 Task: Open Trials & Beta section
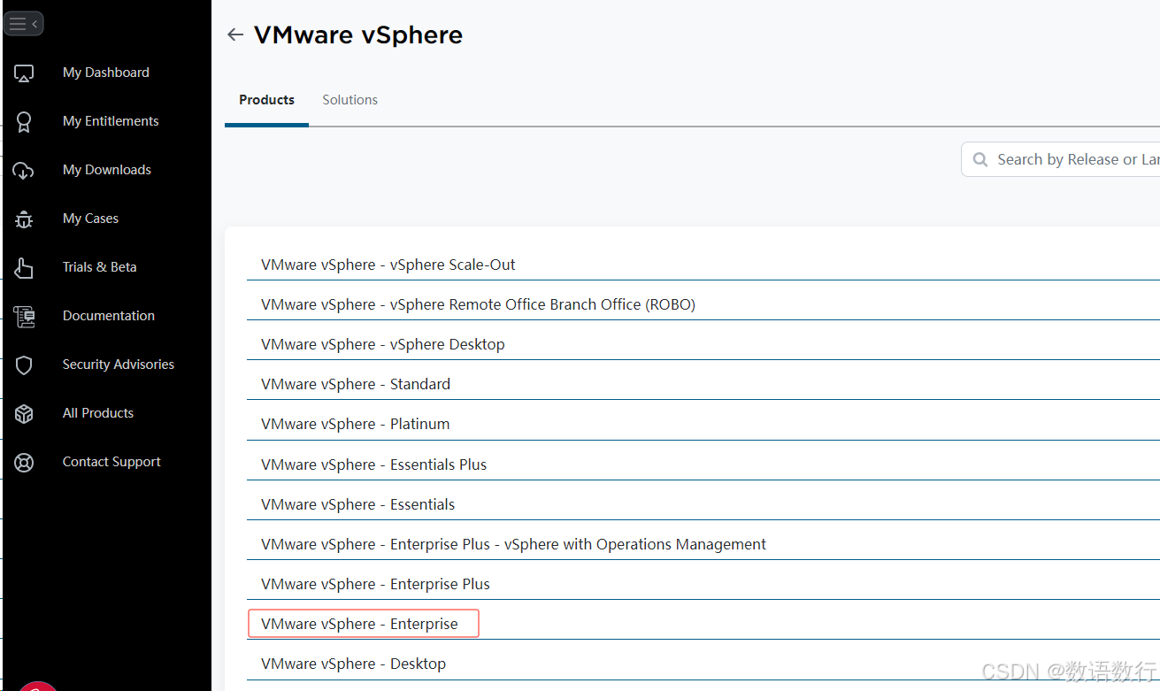click(x=99, y=267)
